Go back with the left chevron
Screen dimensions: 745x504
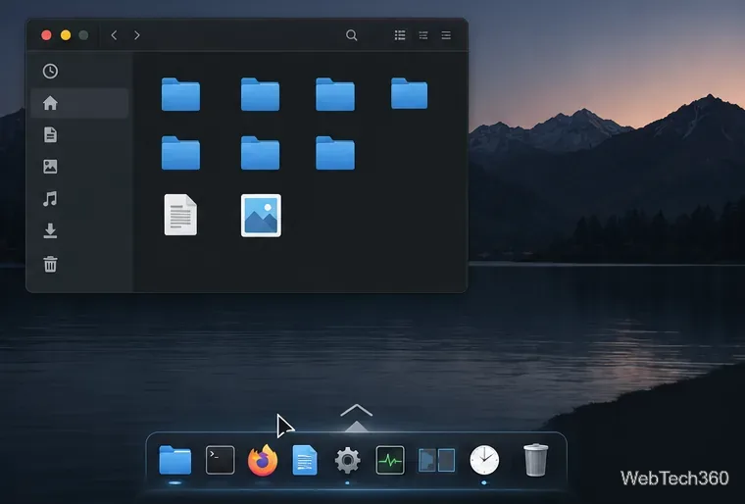pyautogui.click(x=114, y=35)
